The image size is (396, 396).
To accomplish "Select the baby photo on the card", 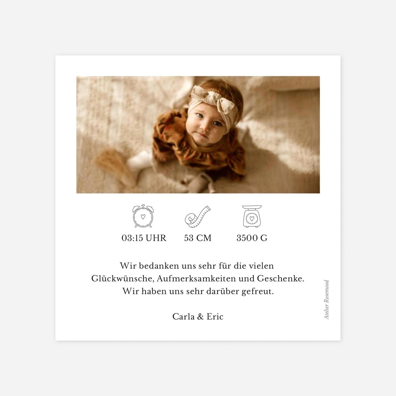I will 198,135.
